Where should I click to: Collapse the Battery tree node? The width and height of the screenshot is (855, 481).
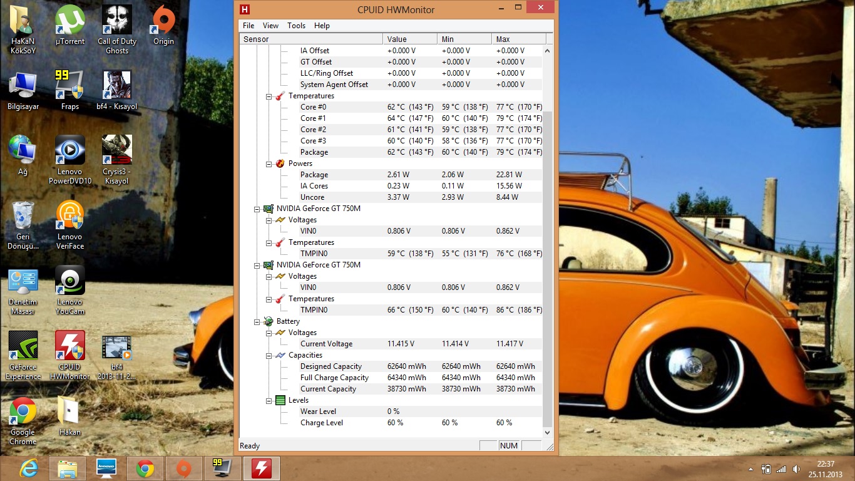257,322
